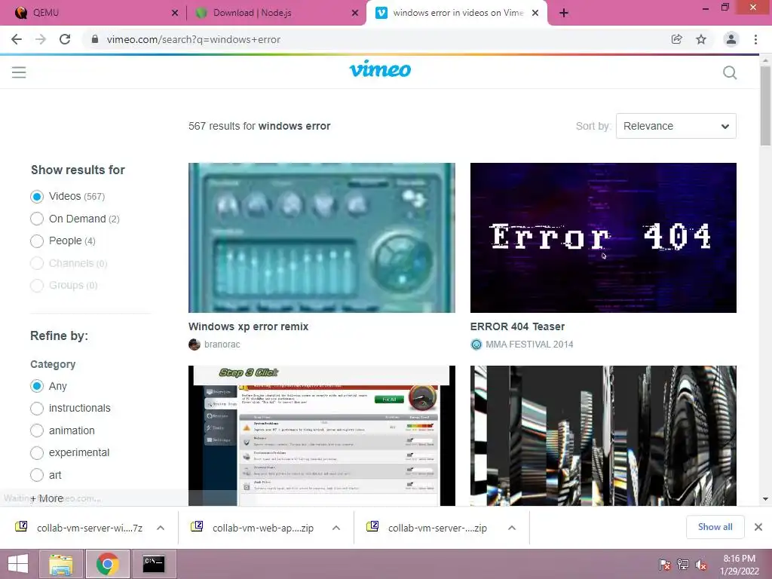This screenshot has width=772, height=579.
Task: Reload the Vimeo page
Action: coord(65,39)
